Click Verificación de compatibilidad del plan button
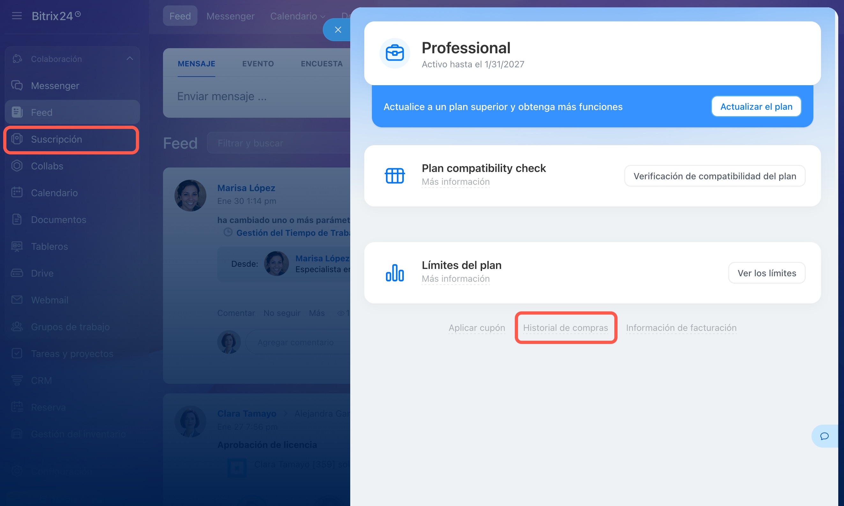 tap(714, 176)
